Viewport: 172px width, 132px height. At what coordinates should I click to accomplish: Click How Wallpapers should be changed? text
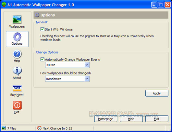click(66, 73)
